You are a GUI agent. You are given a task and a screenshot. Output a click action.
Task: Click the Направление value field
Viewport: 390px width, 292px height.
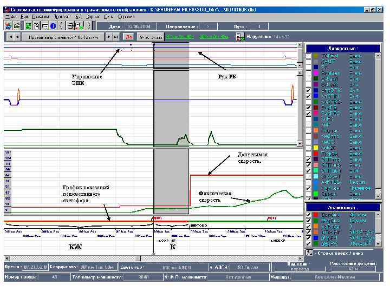[x=208, y=26]
